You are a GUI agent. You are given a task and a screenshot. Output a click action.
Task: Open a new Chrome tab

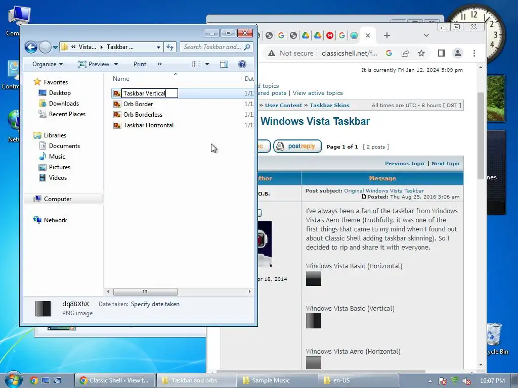tap(387, 35)
